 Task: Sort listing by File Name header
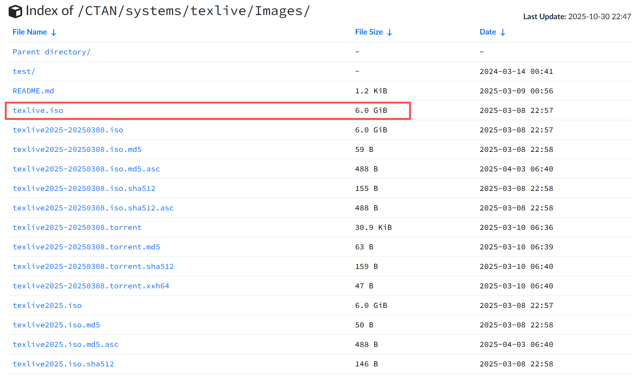30,32
